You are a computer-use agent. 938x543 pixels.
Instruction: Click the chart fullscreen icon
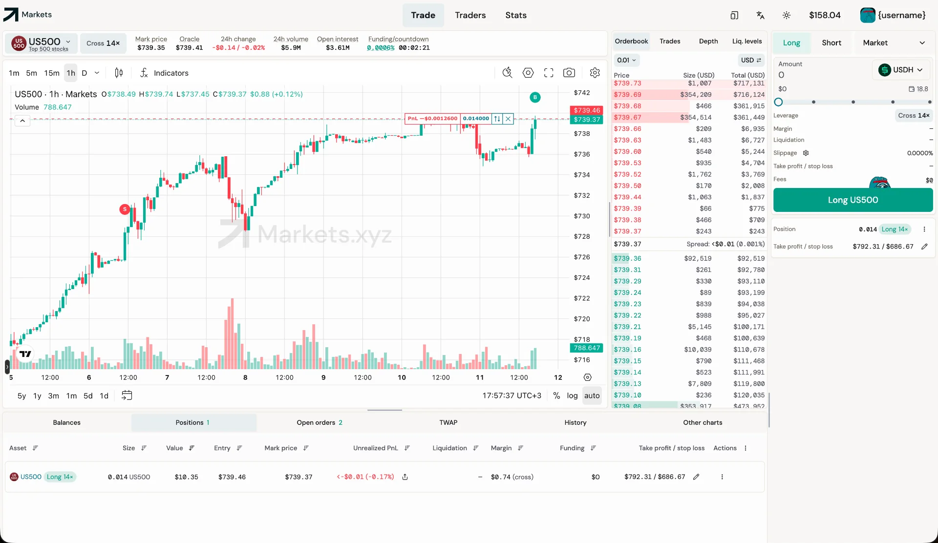click(549, 73)
